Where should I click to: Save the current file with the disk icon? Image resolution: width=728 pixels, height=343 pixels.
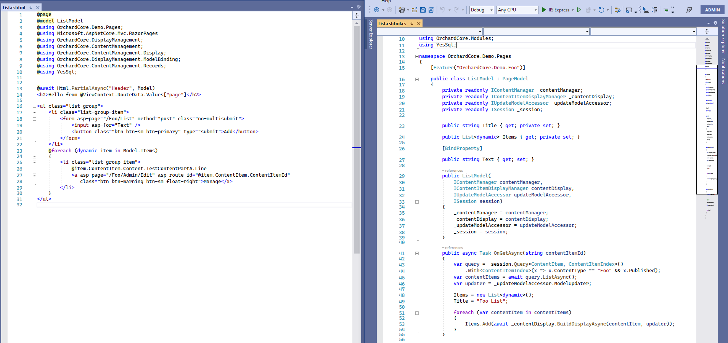pyautogui.click(x=423, y=10)
